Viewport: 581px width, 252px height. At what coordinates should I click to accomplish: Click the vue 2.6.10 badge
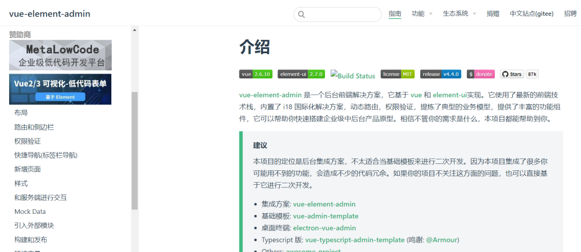pos(256,74)
